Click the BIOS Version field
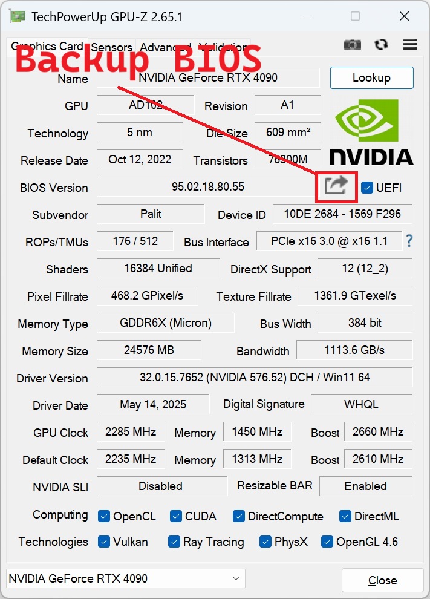 pyautogui.click(x=208, y=186)
